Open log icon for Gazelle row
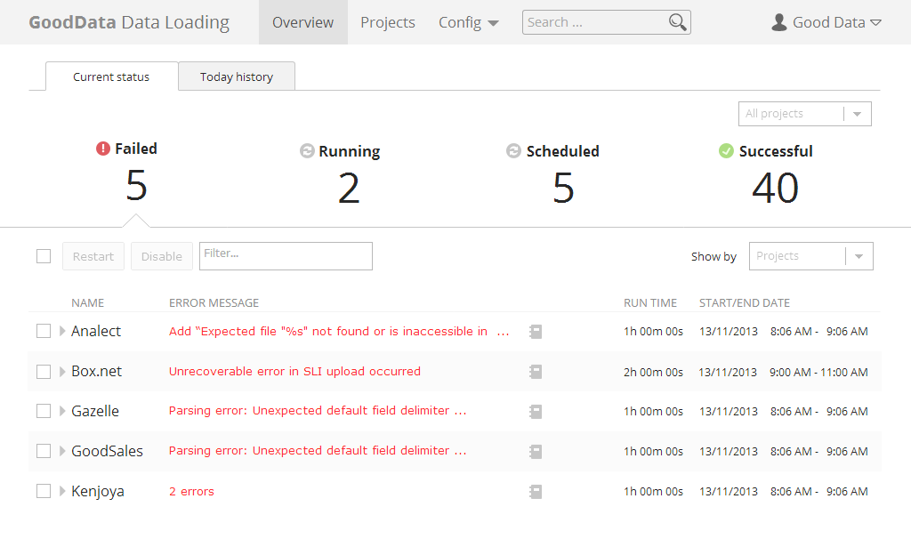Screen dimensions: 911x547 (x=536, y=412)
